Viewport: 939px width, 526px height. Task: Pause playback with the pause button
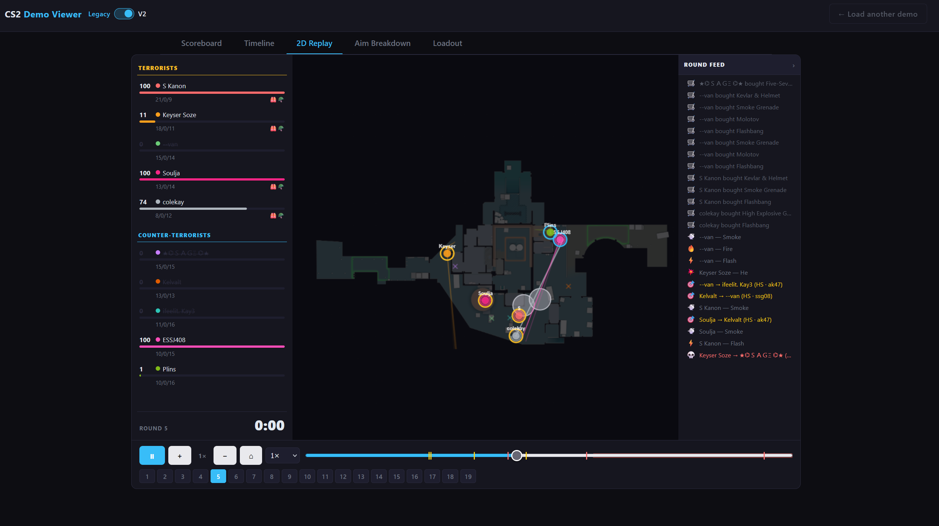(x=152, y=456)
